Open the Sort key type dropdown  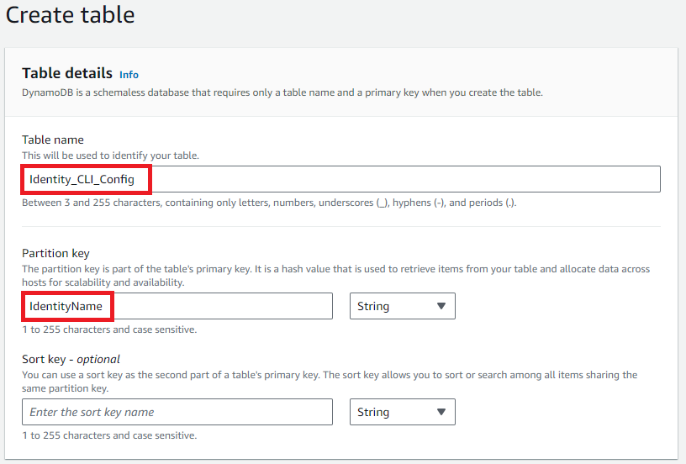tap(403, 412)
